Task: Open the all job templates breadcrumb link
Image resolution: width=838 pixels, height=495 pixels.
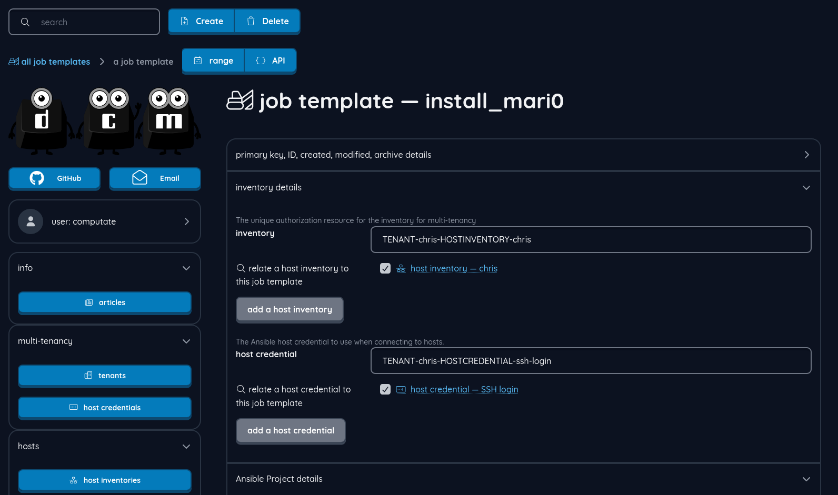Action: click(49, 62)
